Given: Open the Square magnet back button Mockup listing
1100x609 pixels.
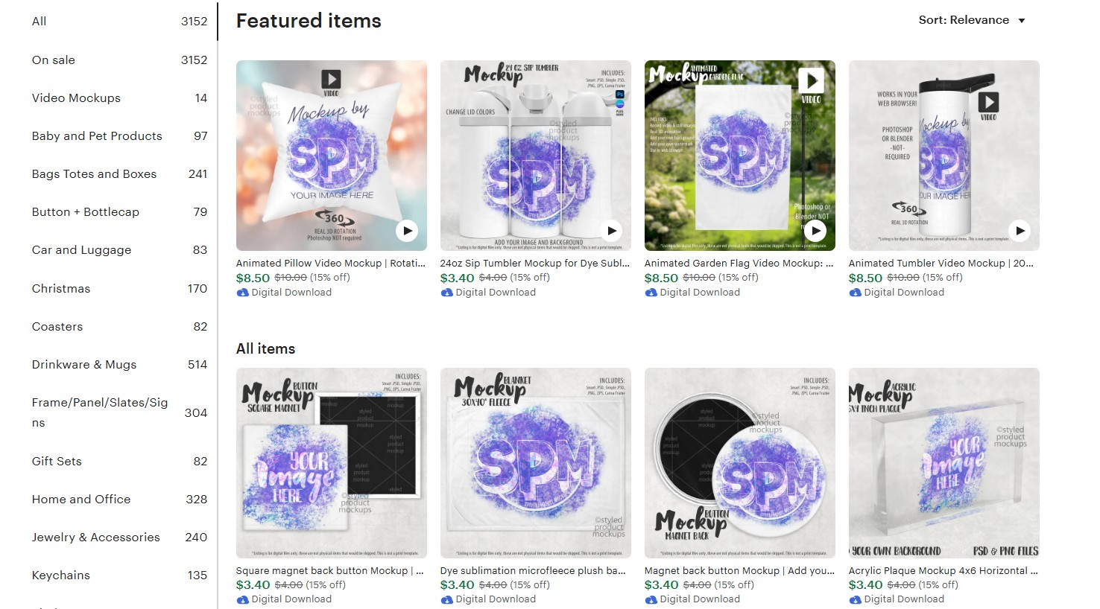Looking at the screenshot, I should click(329, 571).
